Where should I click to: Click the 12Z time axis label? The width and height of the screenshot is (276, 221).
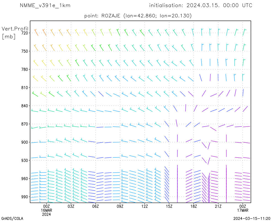click(145, 206)
